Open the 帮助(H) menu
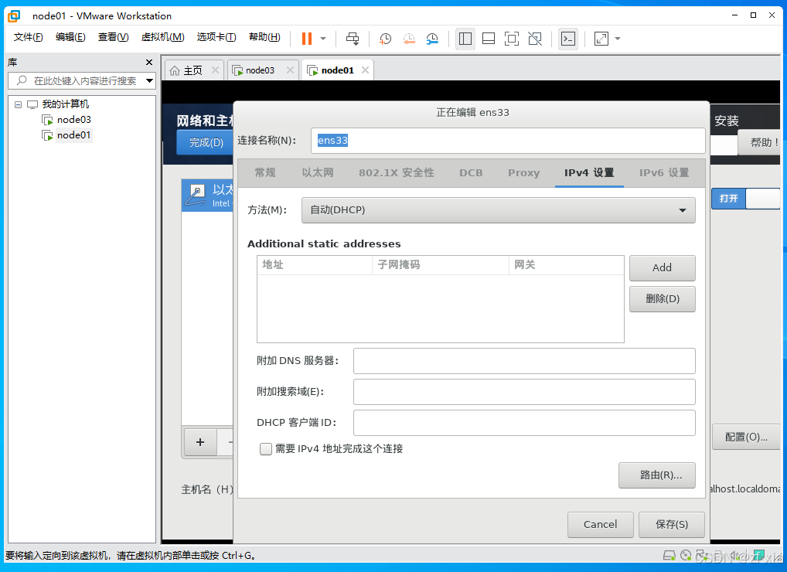 264,37
